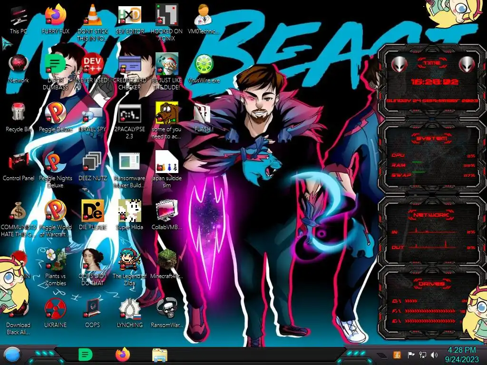
Task: Open File Explorer from the taskbar
Action: (x=160, y=355)
